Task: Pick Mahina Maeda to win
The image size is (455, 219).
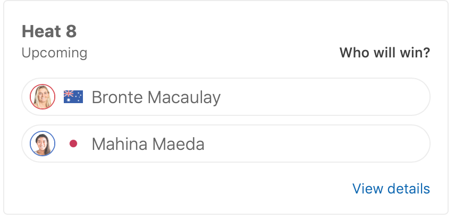Action: click(225, 144)
